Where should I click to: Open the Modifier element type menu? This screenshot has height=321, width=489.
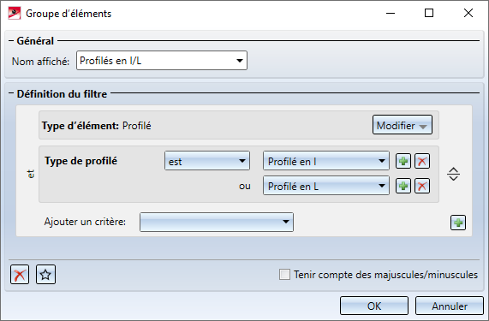click(403, 125)
